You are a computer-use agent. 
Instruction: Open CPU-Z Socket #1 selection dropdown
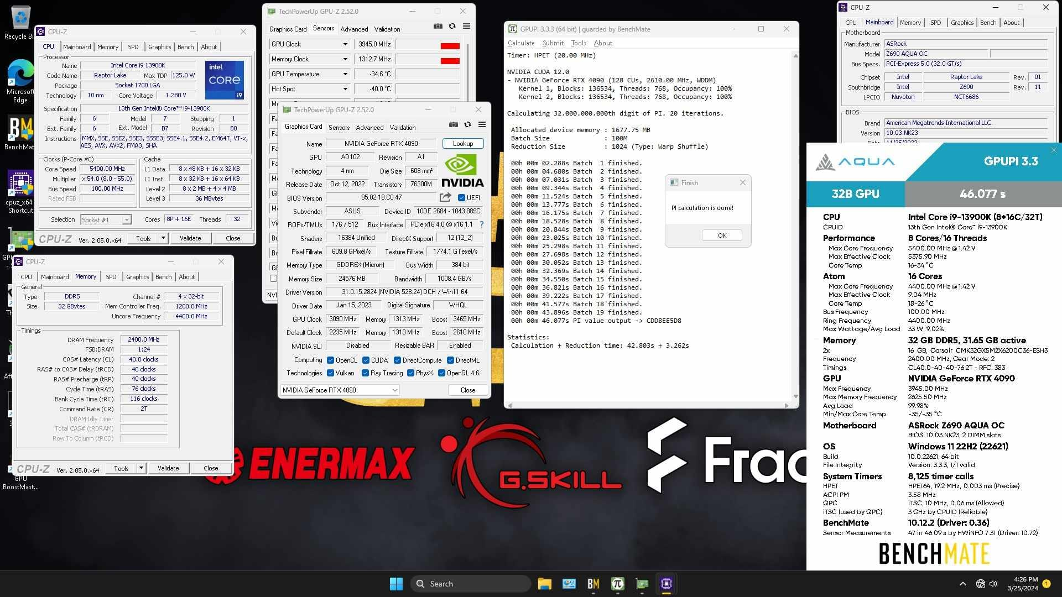tap(127, 220)
